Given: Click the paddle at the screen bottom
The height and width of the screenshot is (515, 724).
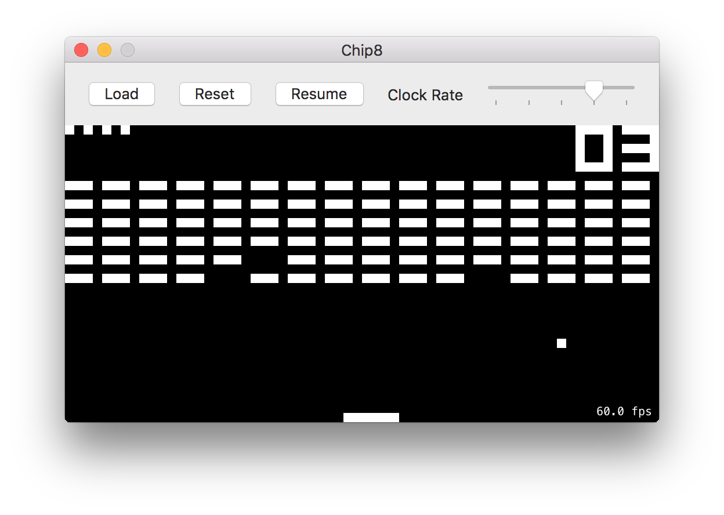Looking at the screenshot, I should tap(371, 418).
